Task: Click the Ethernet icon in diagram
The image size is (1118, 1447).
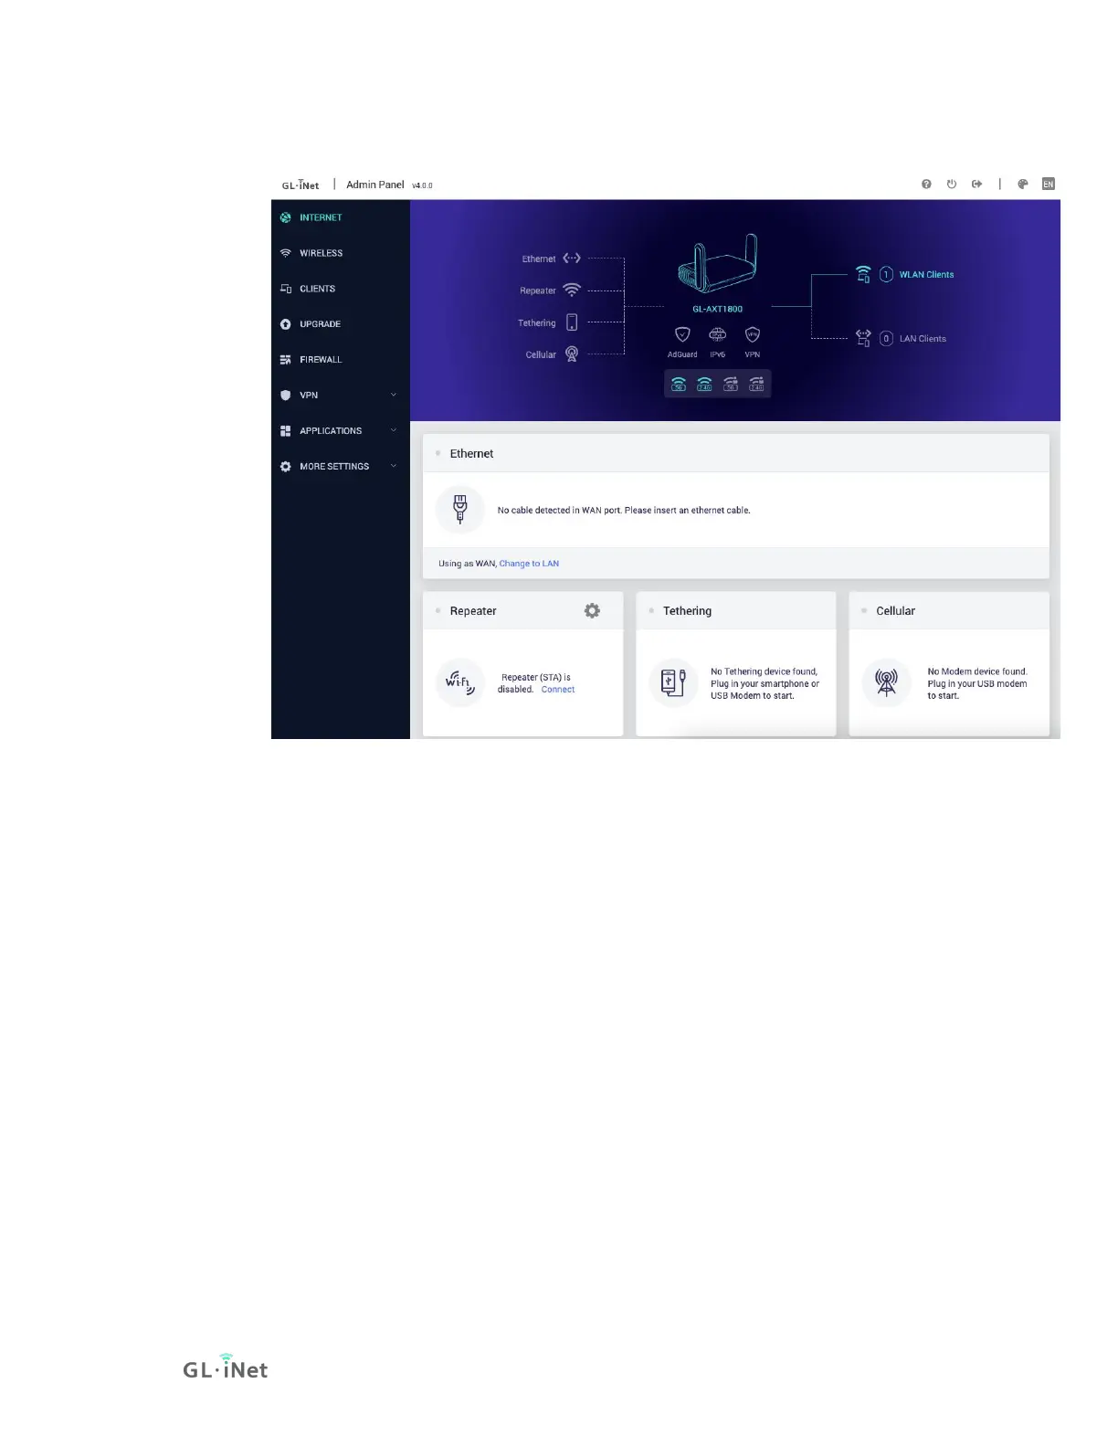Action: point(572,259)
